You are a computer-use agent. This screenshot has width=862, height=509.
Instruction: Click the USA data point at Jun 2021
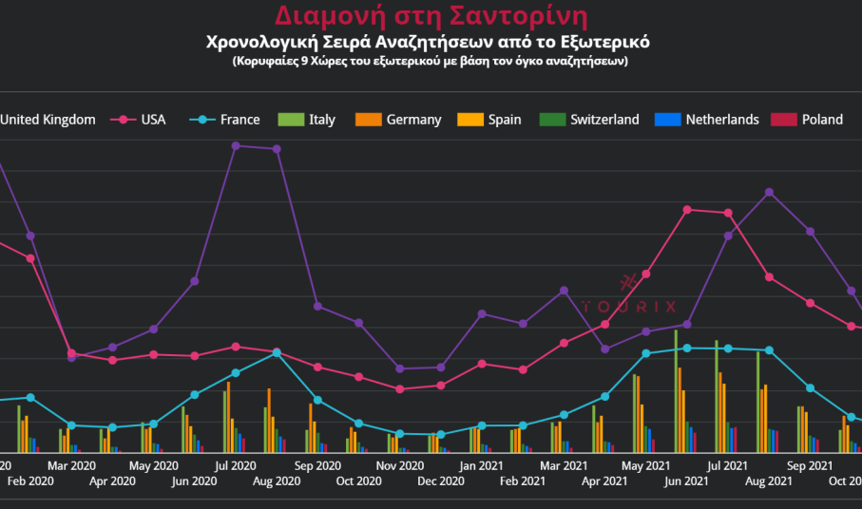[x=686, y=209]
